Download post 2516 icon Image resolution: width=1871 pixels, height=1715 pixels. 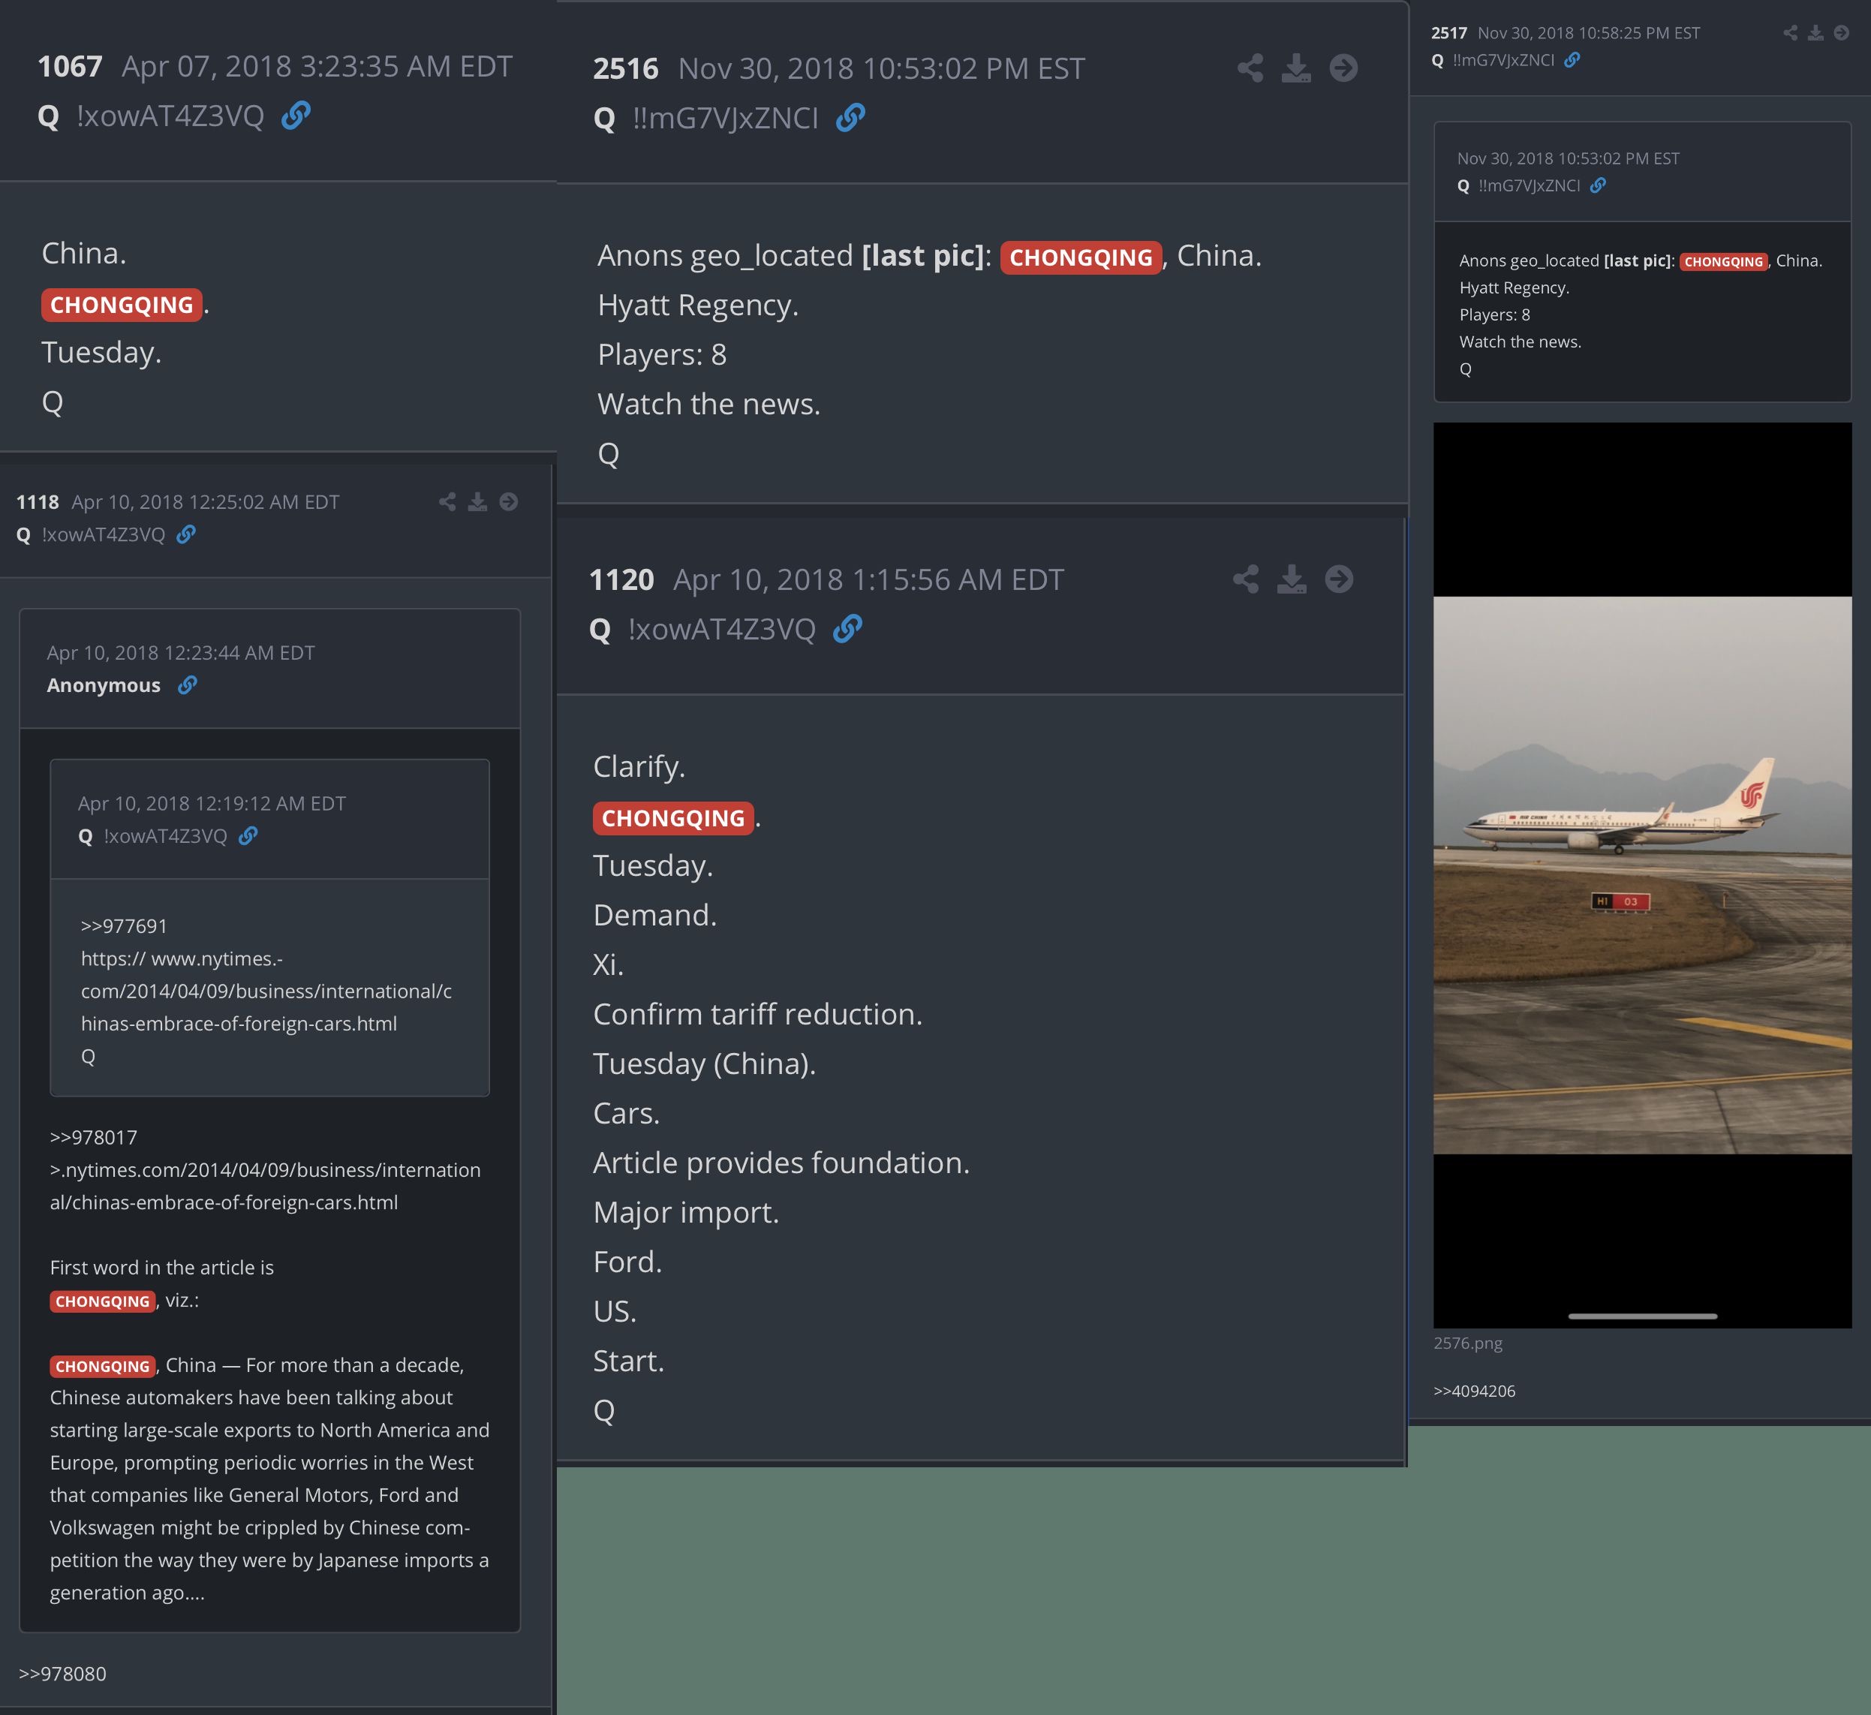(x=1295, y=68)
